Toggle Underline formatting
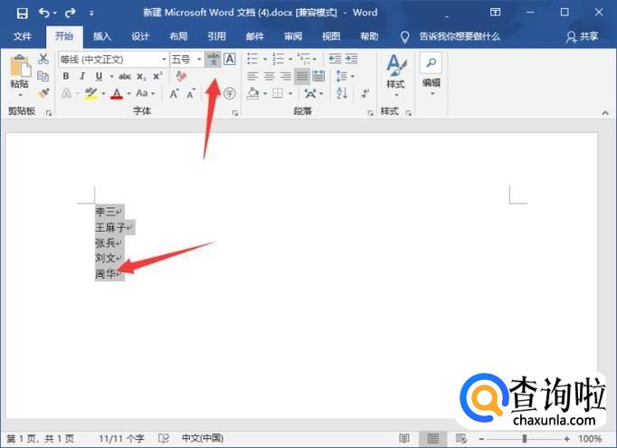 [x=99, y=76]
